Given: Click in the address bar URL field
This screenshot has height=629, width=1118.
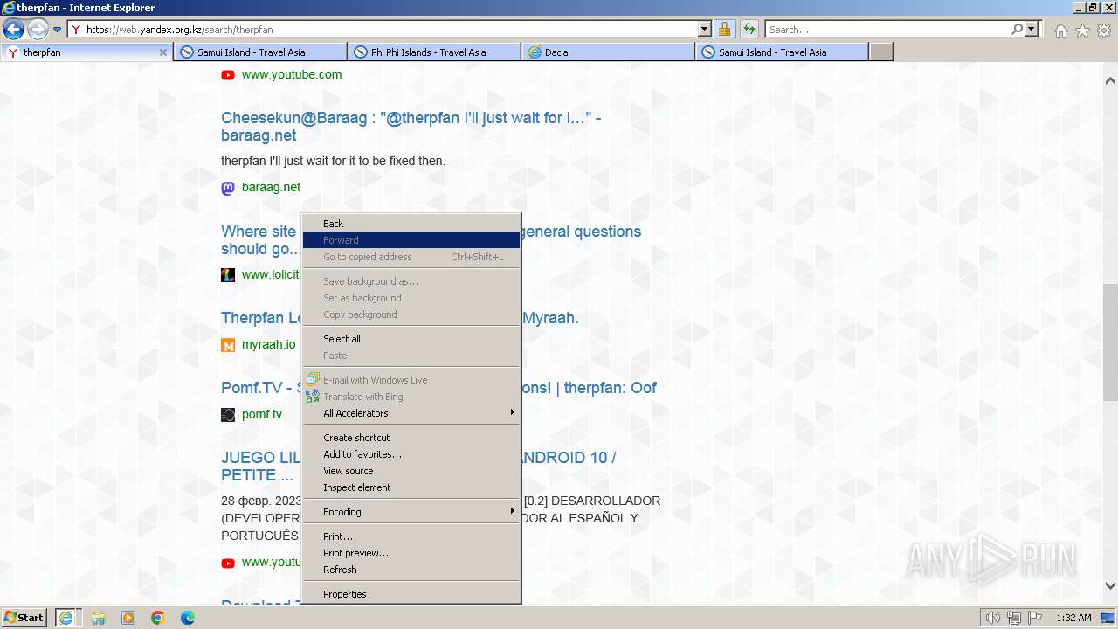Looking at the screenshot, I should coord(390,30).
